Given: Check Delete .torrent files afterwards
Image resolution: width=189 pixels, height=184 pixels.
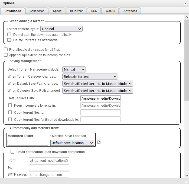Looking at the screenshot, I should pyautogui.click(x=9, y=40).
